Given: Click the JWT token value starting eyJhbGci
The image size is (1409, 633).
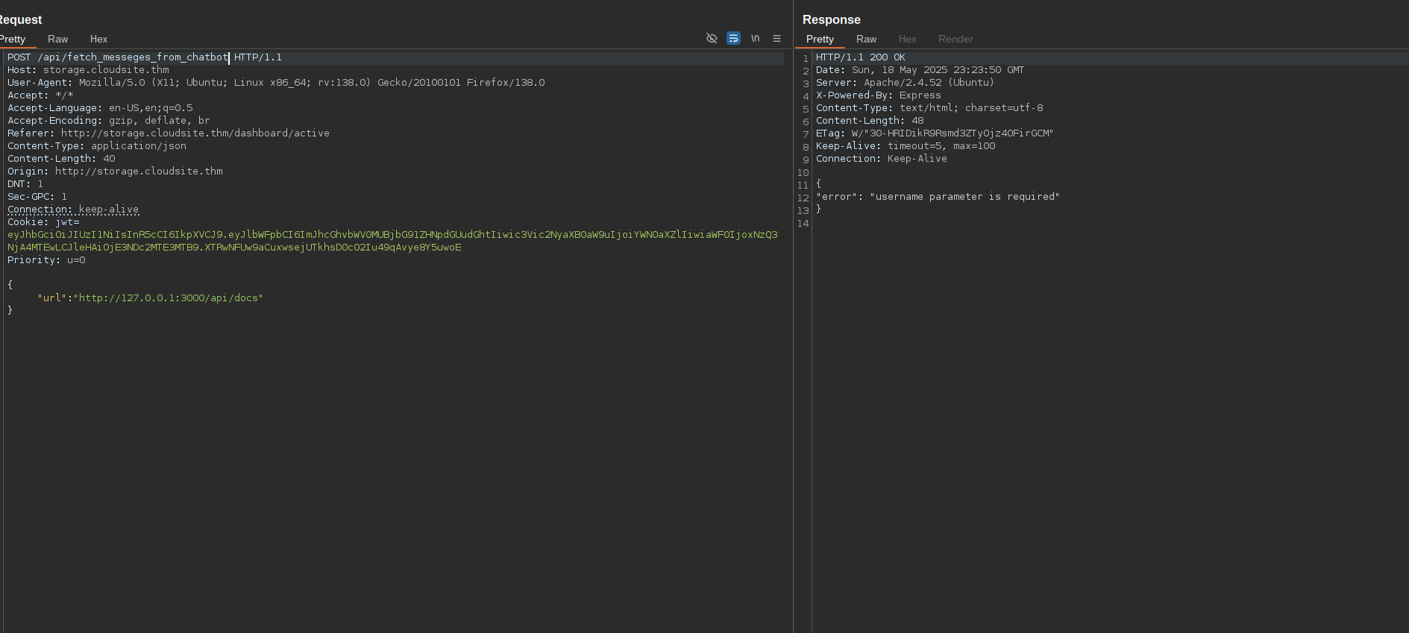Looking at the screenshot, I should point(392,241).
